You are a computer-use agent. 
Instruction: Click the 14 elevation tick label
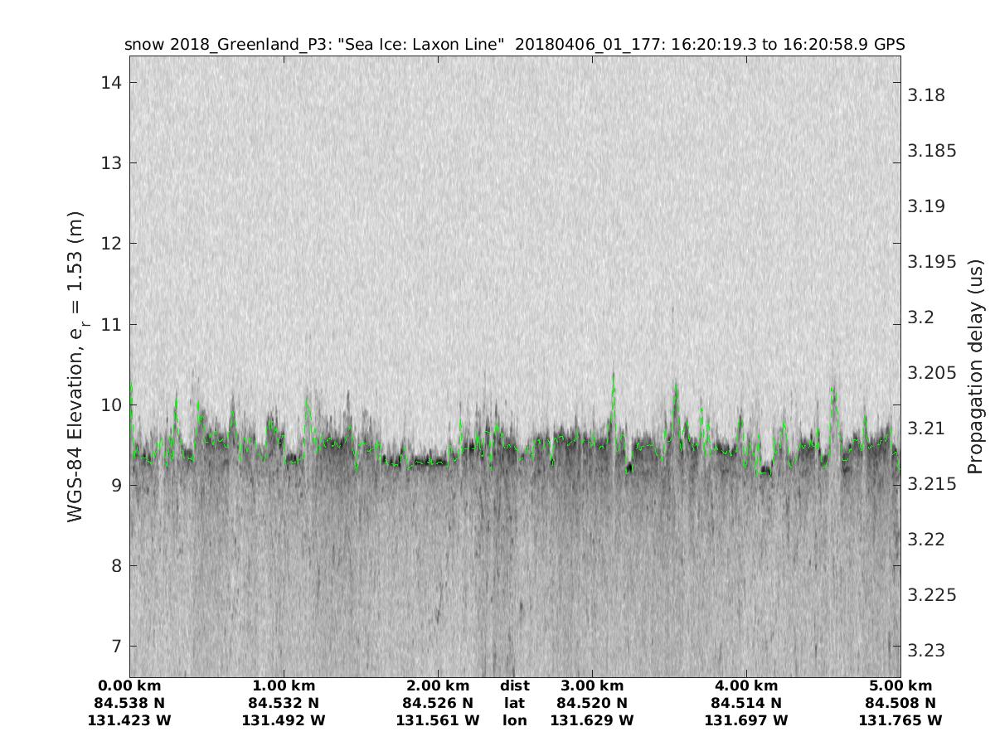tap(110, 82)
